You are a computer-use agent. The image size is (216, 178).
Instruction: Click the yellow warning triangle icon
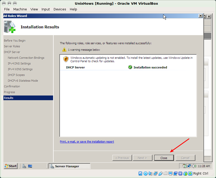pos(64,50)
